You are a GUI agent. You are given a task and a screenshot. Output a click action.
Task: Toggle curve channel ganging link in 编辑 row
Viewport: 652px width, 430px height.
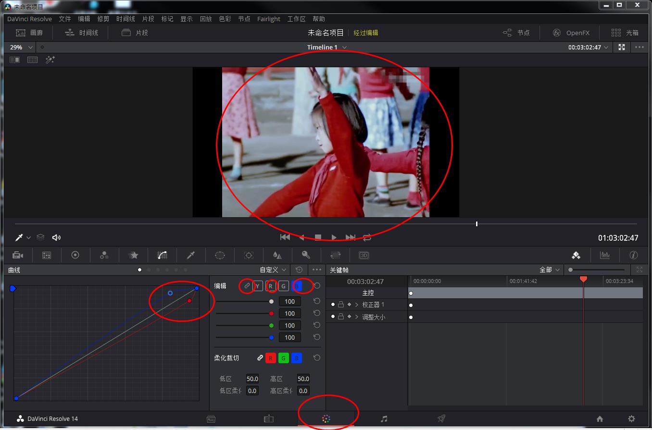(x=247, y=286)
